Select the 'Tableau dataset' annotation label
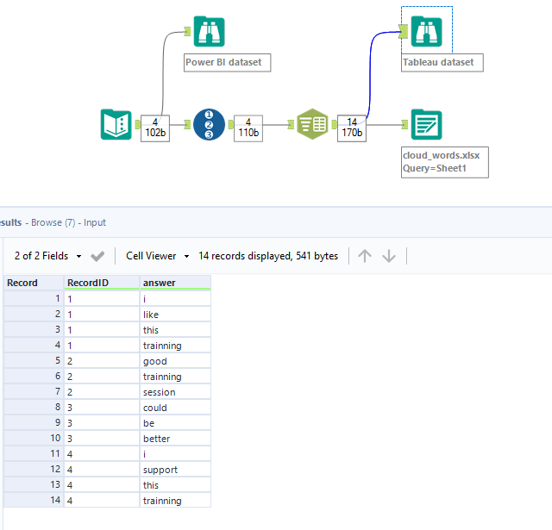This screenshot has width=552, height=530. pyautogui.click(x=442, y=62)
